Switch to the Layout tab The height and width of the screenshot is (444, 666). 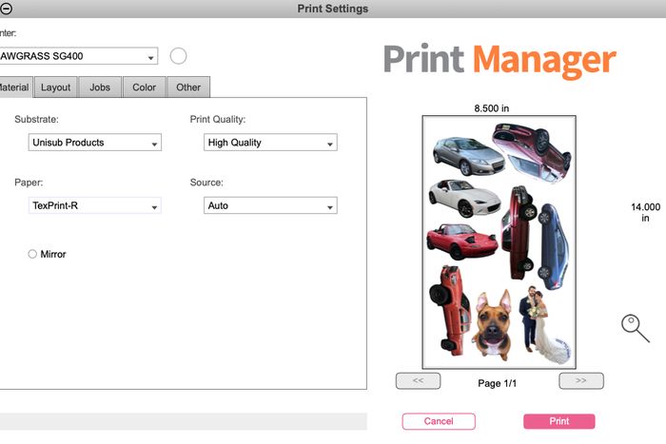[x=55, y=87]
